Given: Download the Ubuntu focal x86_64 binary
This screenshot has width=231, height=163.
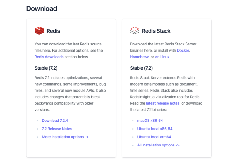Looking at the screenshot, I should (x=155, y=129).
